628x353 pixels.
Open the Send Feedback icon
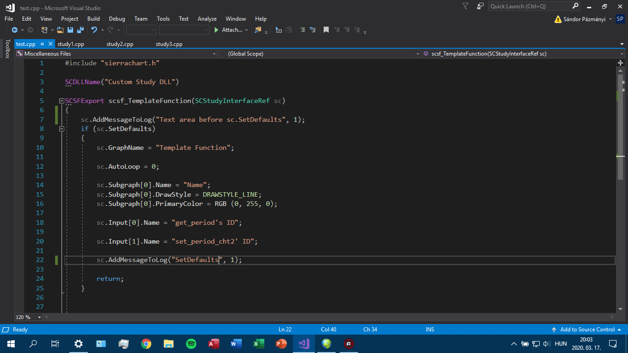tap(480, 6)
